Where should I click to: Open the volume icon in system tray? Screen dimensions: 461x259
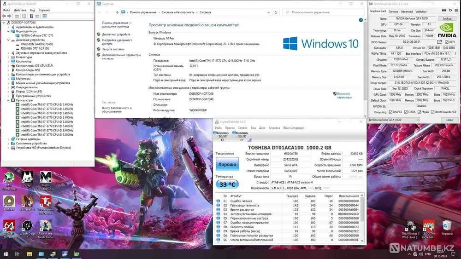(421, 254)
